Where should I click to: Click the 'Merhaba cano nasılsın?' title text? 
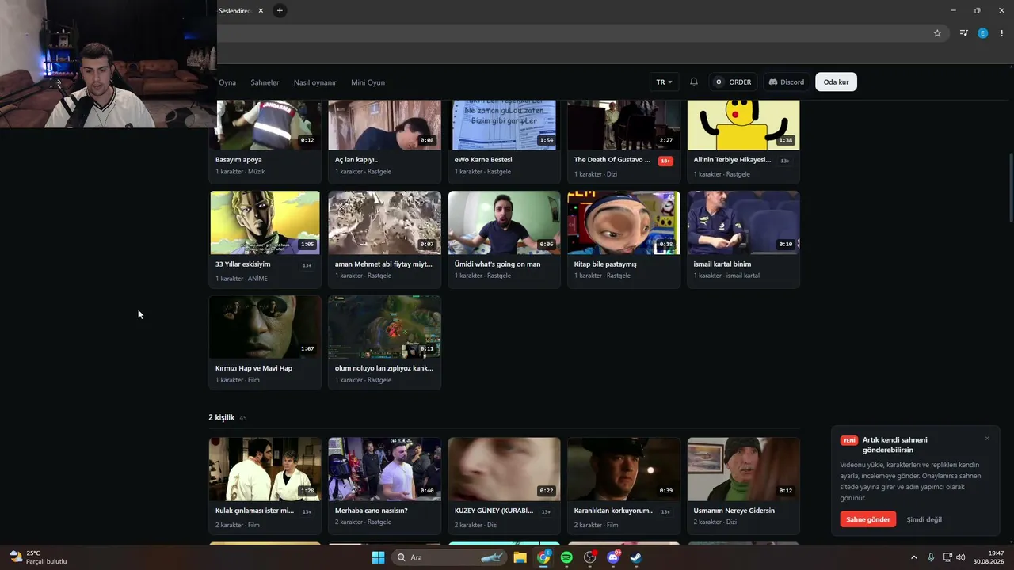pyautogui.click(x=372, y=511)
